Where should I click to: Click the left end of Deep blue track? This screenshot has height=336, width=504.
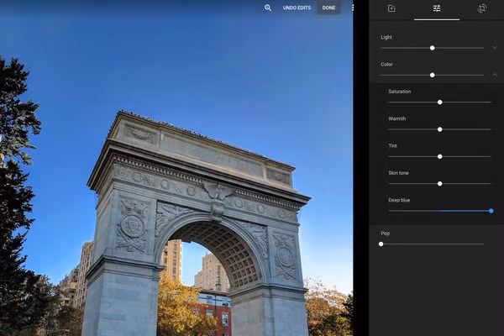pyautogui.click(x=389, y=211)
